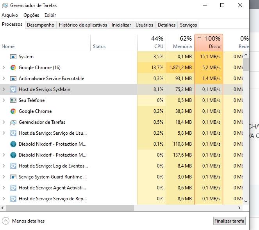Click the Serviço de Rep... gear icon
259x230 pixels.
pos(13,199)
